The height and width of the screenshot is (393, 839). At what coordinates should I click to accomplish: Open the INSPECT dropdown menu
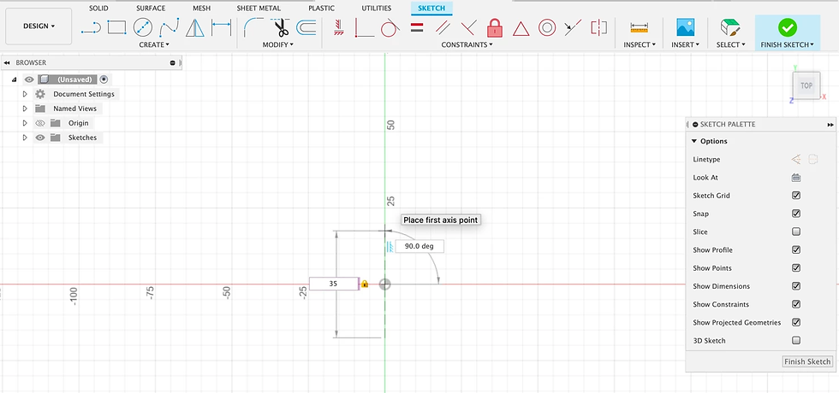click(639, 44)
